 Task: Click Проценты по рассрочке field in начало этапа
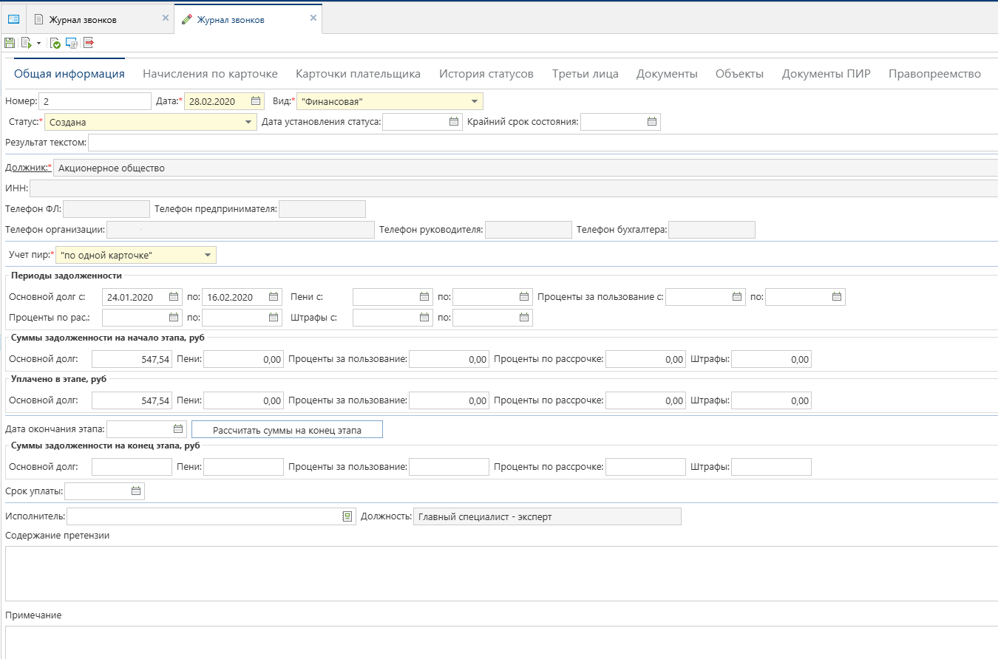coord(646,360)
